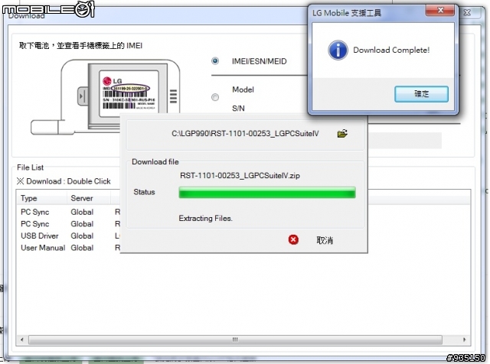Click the download path C:\LGP990 field
Viewport: 490px width, 364px height.
pyautogui.click(x=245, y=134)
